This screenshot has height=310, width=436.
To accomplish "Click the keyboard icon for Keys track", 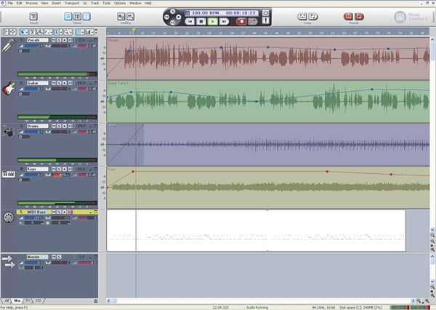I will tap(8, 175).
